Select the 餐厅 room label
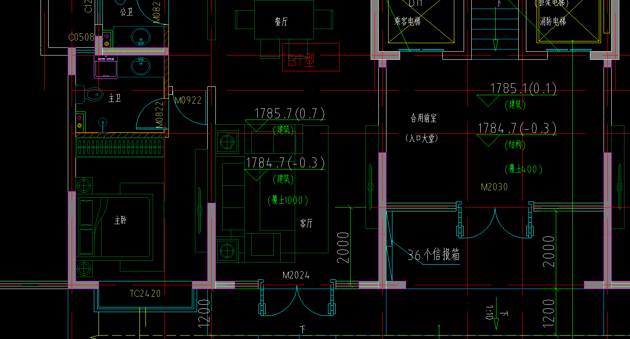The width and height of the screenshot is (630, 339). [282, 21]
